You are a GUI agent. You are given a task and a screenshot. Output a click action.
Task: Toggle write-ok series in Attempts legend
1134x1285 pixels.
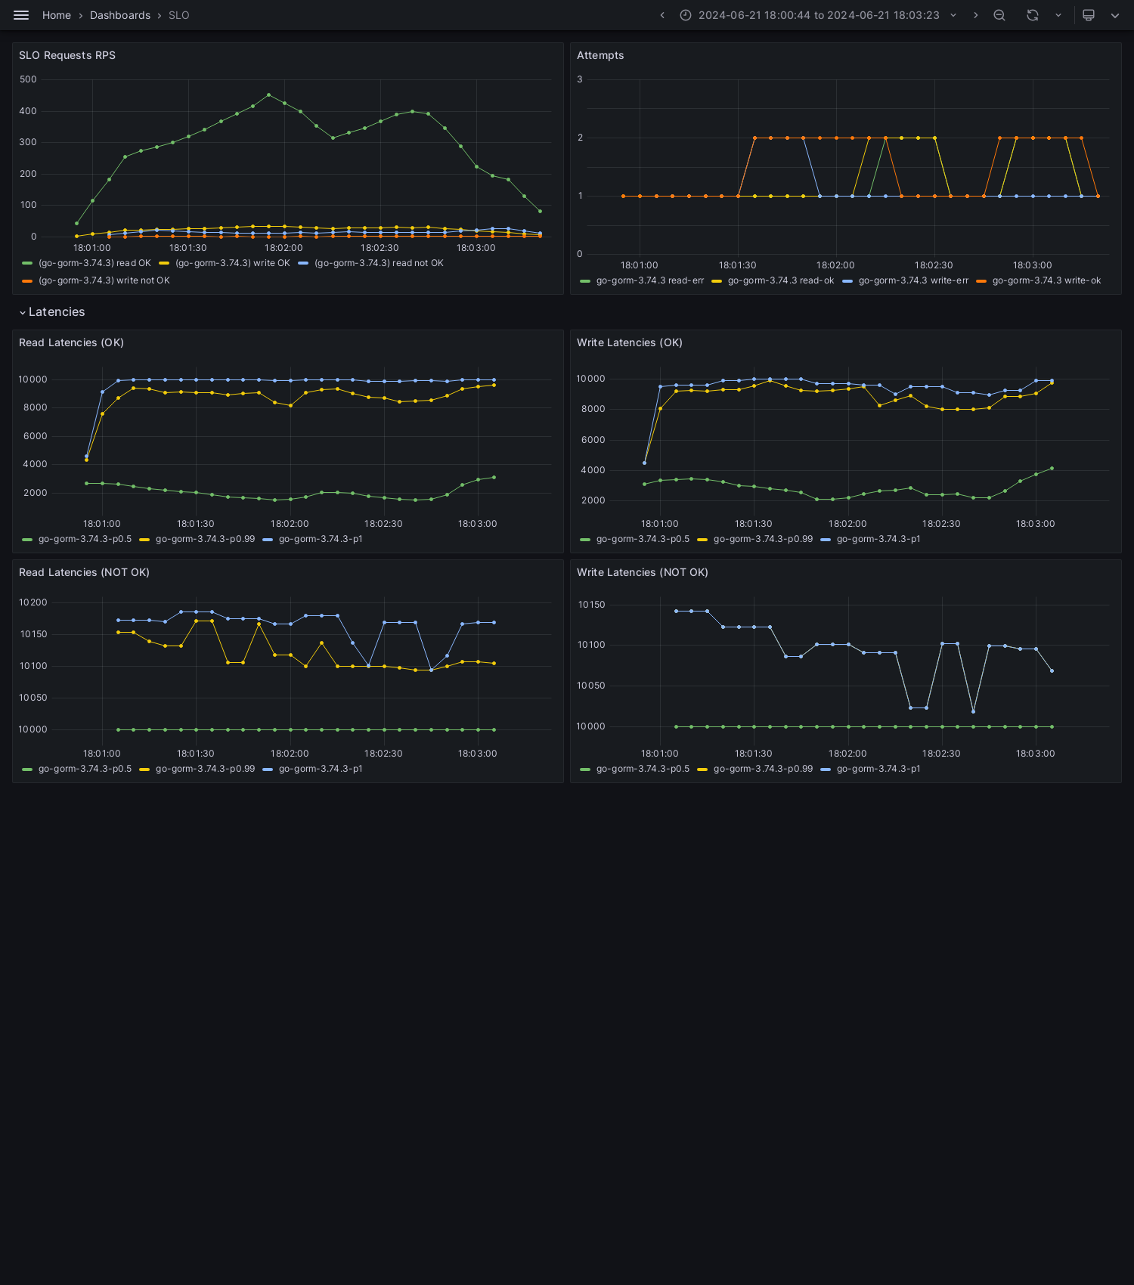[x=1046, y=280]
